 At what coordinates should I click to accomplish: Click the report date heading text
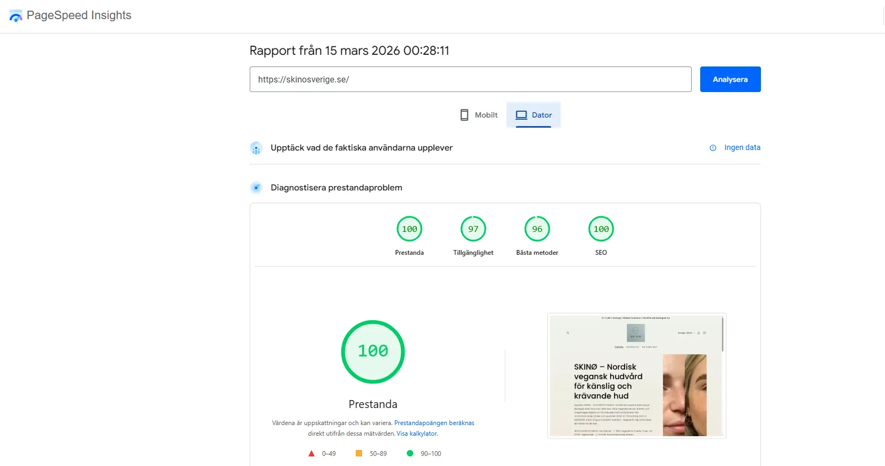(349, 51)
